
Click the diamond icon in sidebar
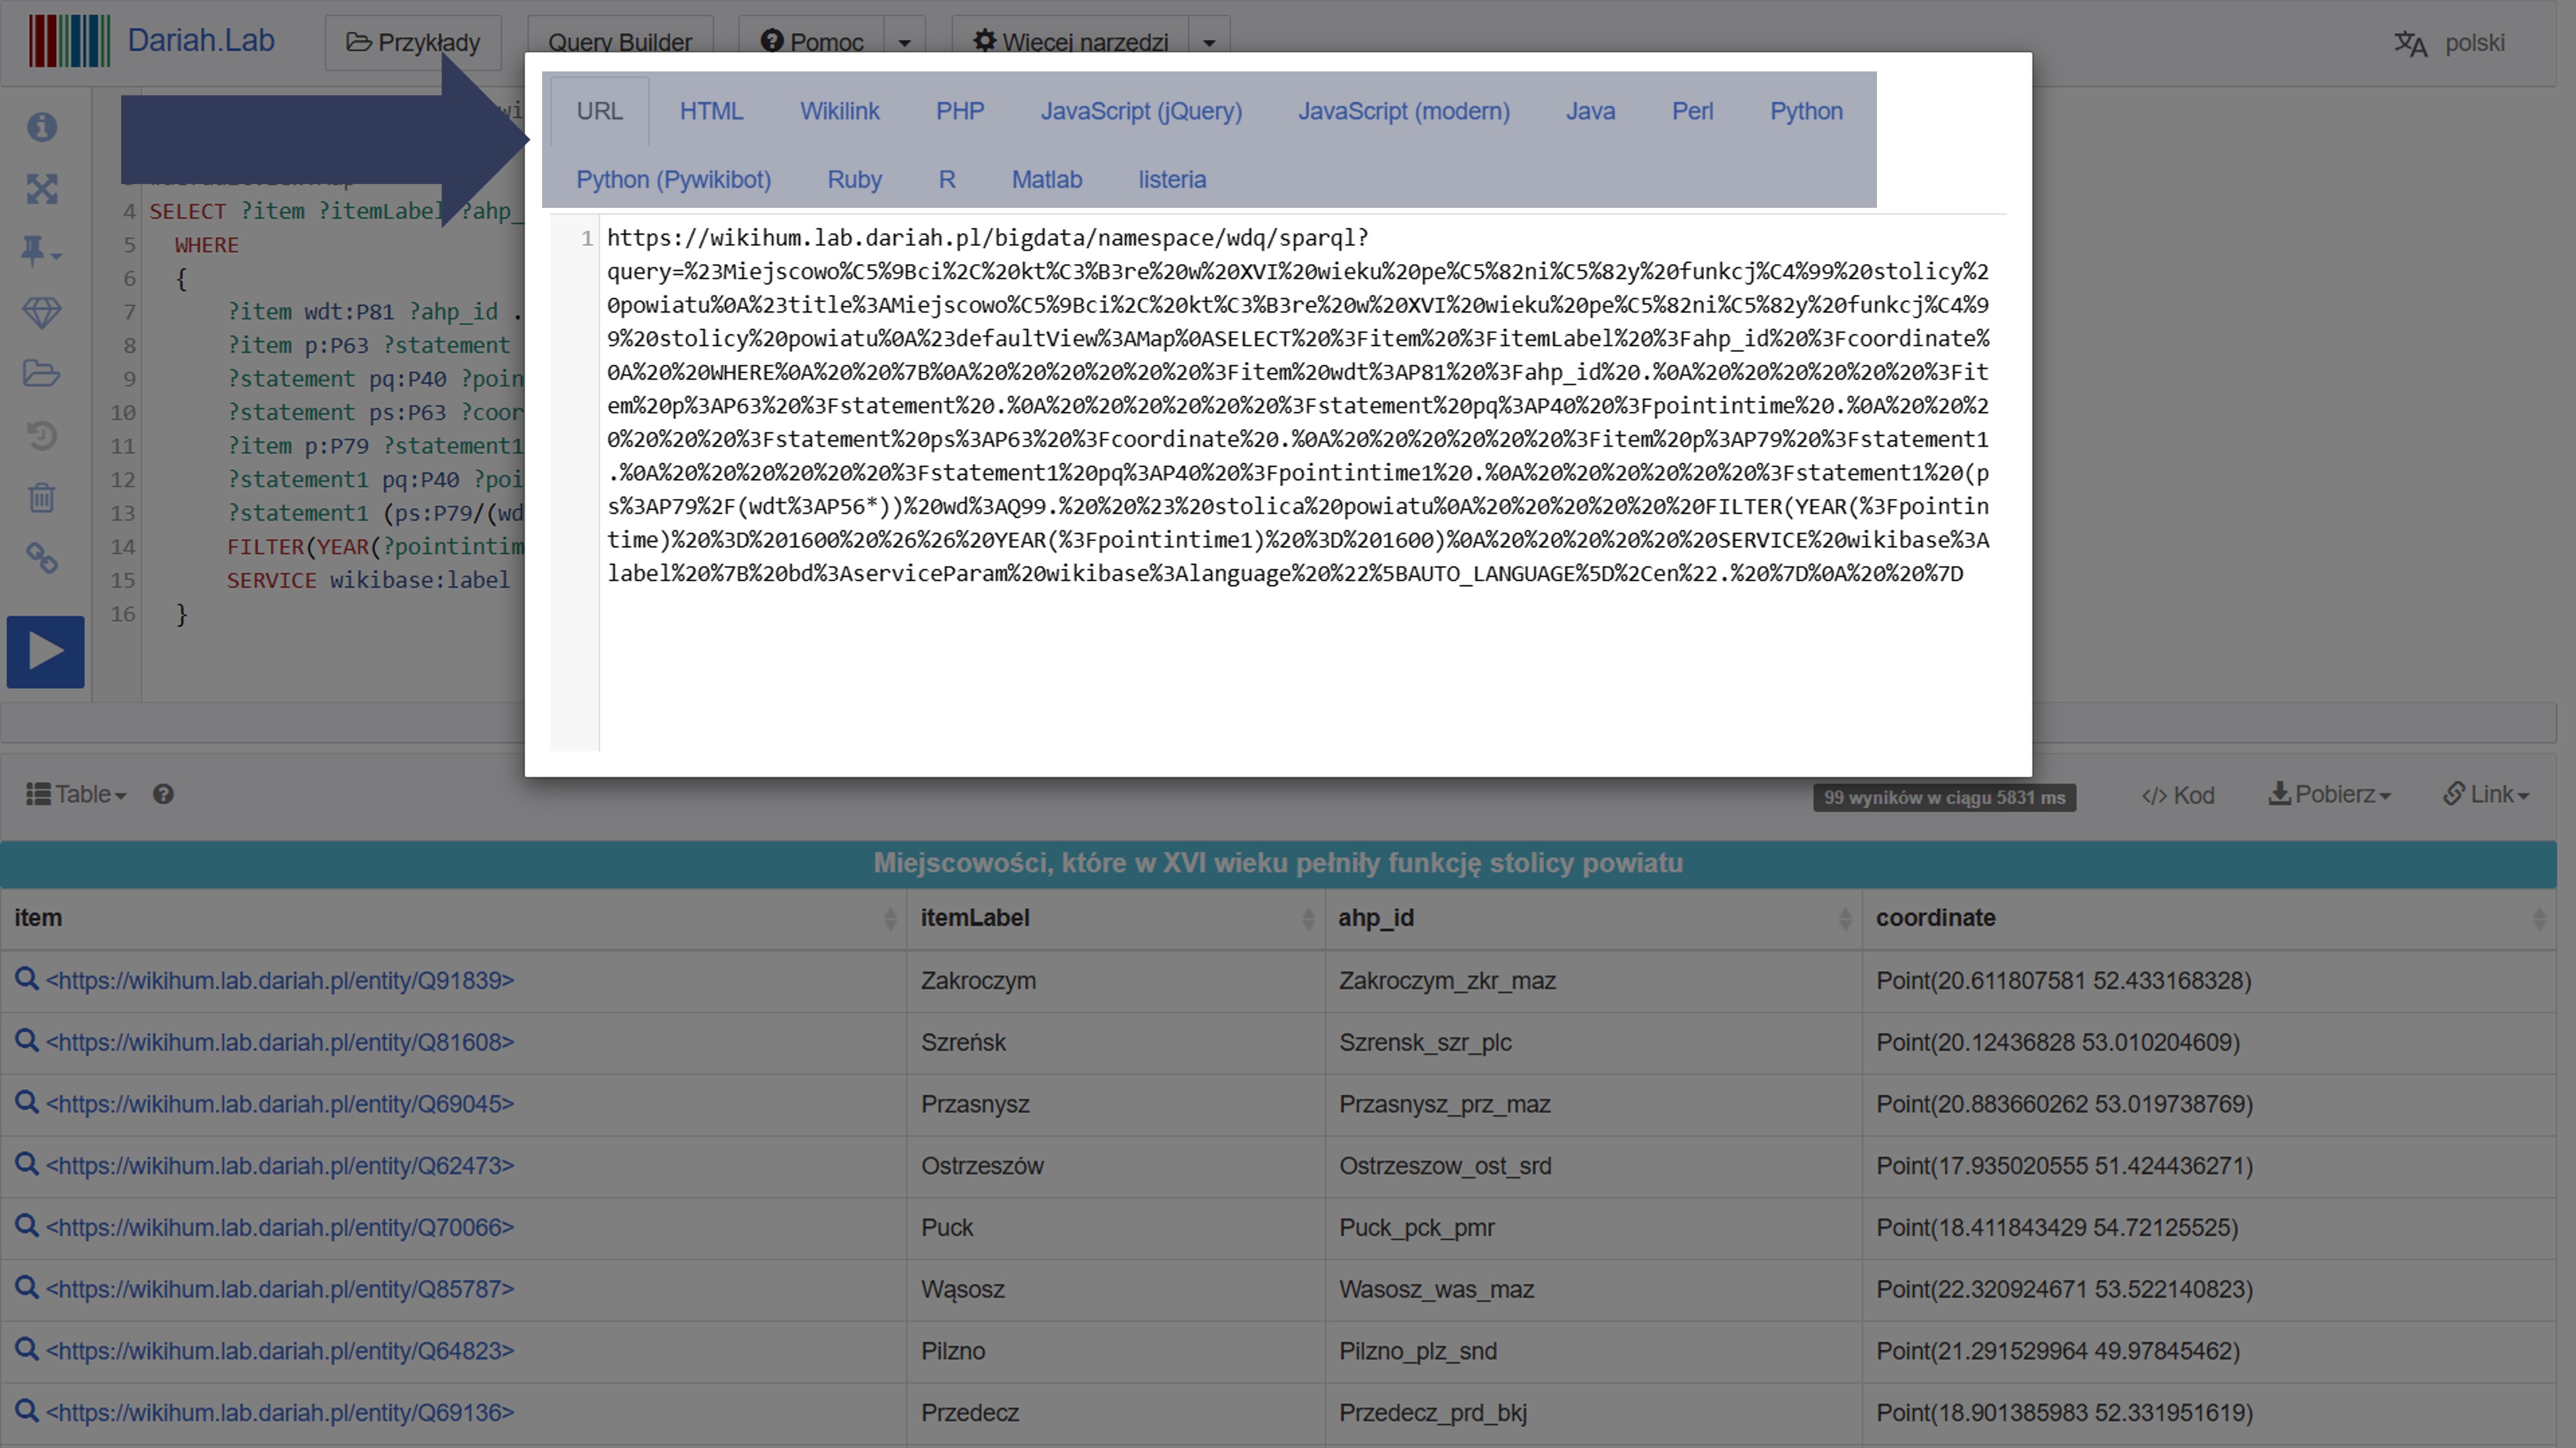[42, 312]
